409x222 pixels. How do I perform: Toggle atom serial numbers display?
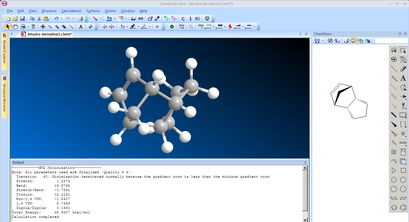190,19
